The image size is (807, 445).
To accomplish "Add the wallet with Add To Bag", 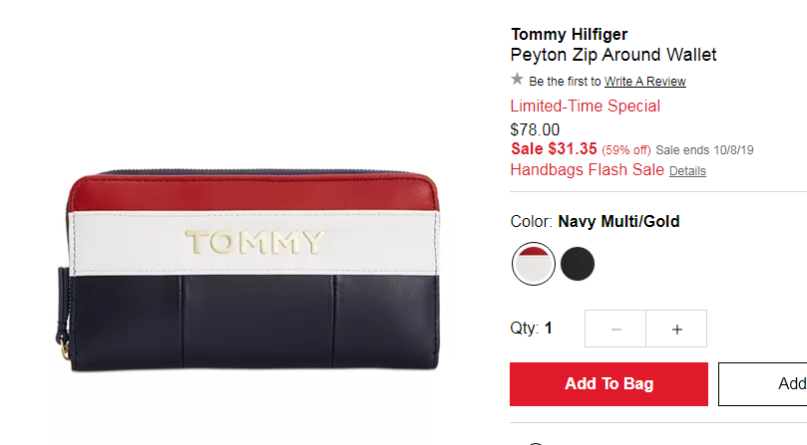I will coord(608,384).
